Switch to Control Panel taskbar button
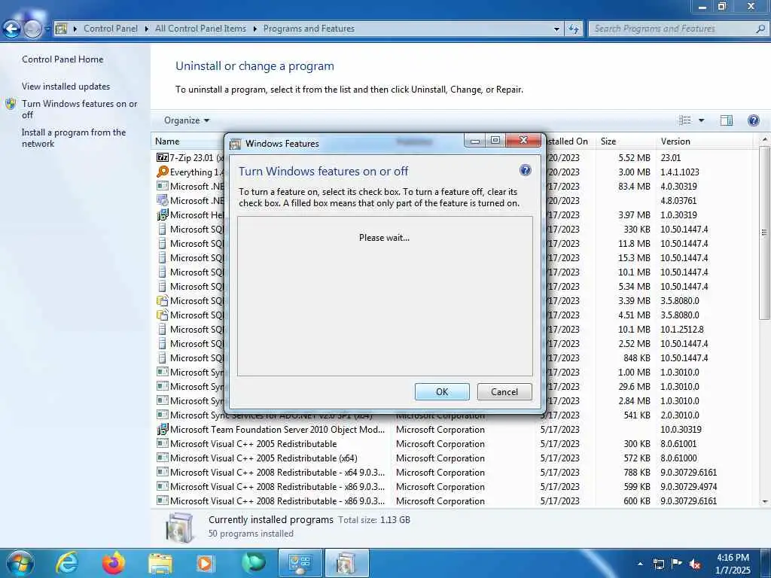The image size is (771, 578). [x=300, y=563]
